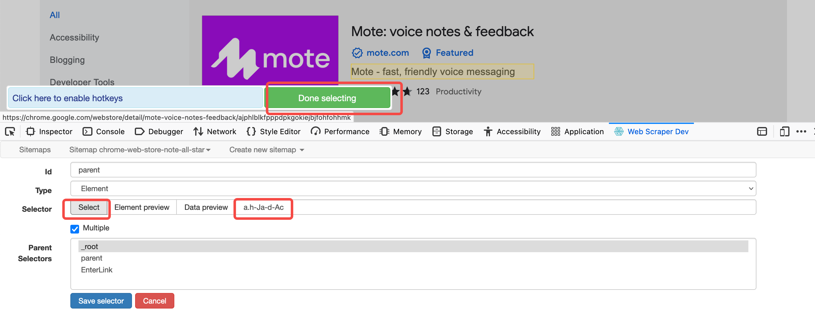Click the Productivity category label
The width and height of the screenshot is (815, 335).
(458, 92)
